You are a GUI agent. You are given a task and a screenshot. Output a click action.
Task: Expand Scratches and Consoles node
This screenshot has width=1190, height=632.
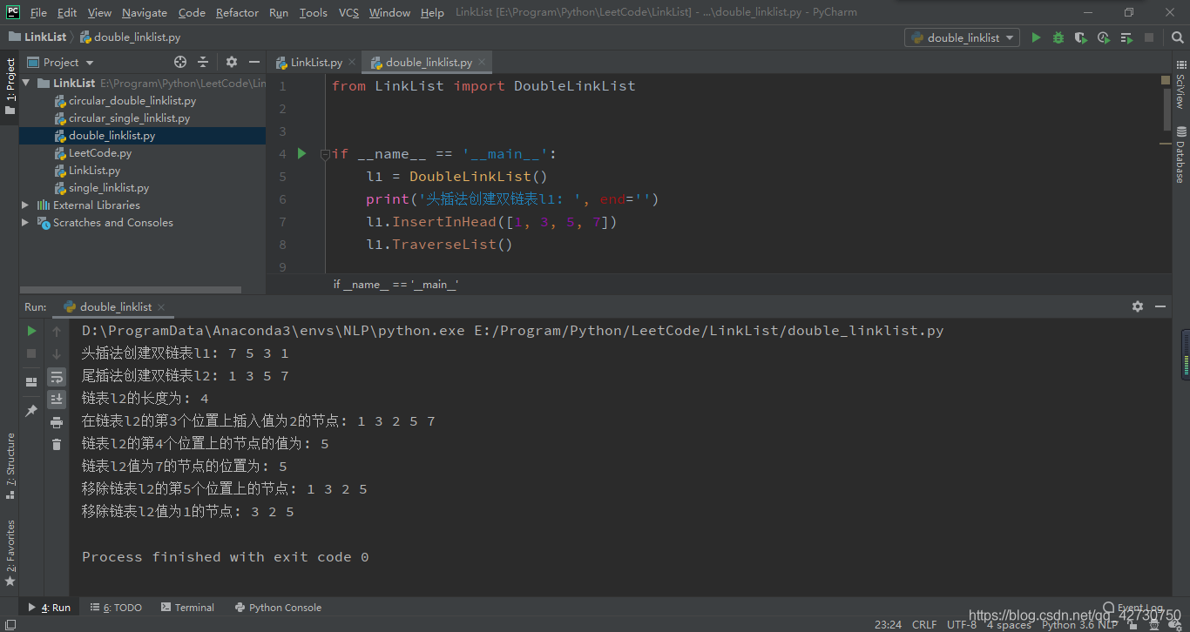click(25, 222)
